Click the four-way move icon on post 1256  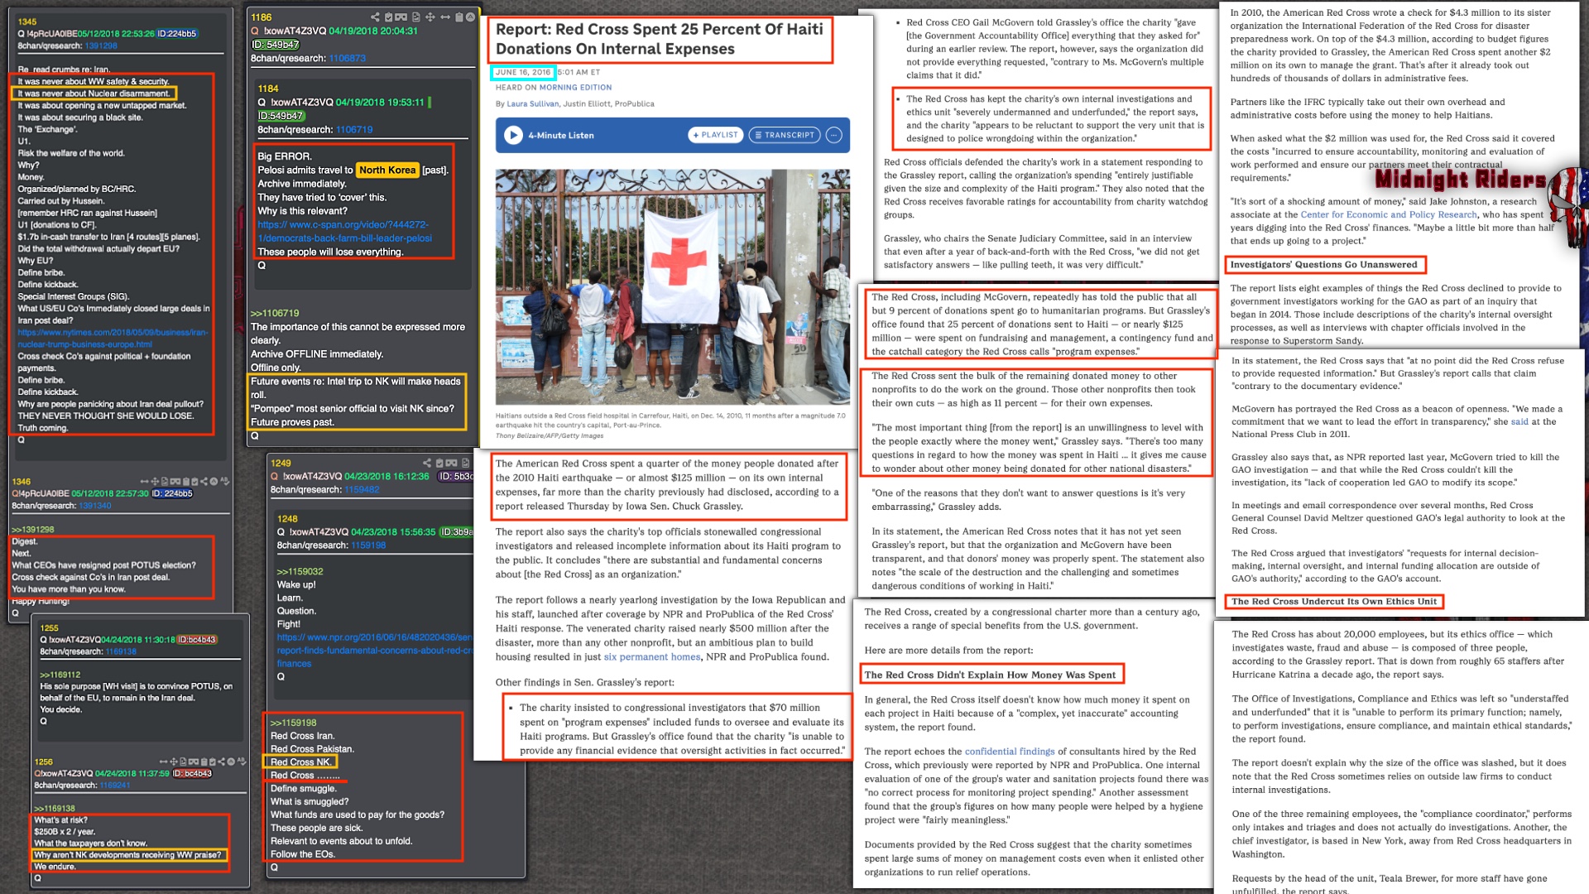[x=174, y=762]
